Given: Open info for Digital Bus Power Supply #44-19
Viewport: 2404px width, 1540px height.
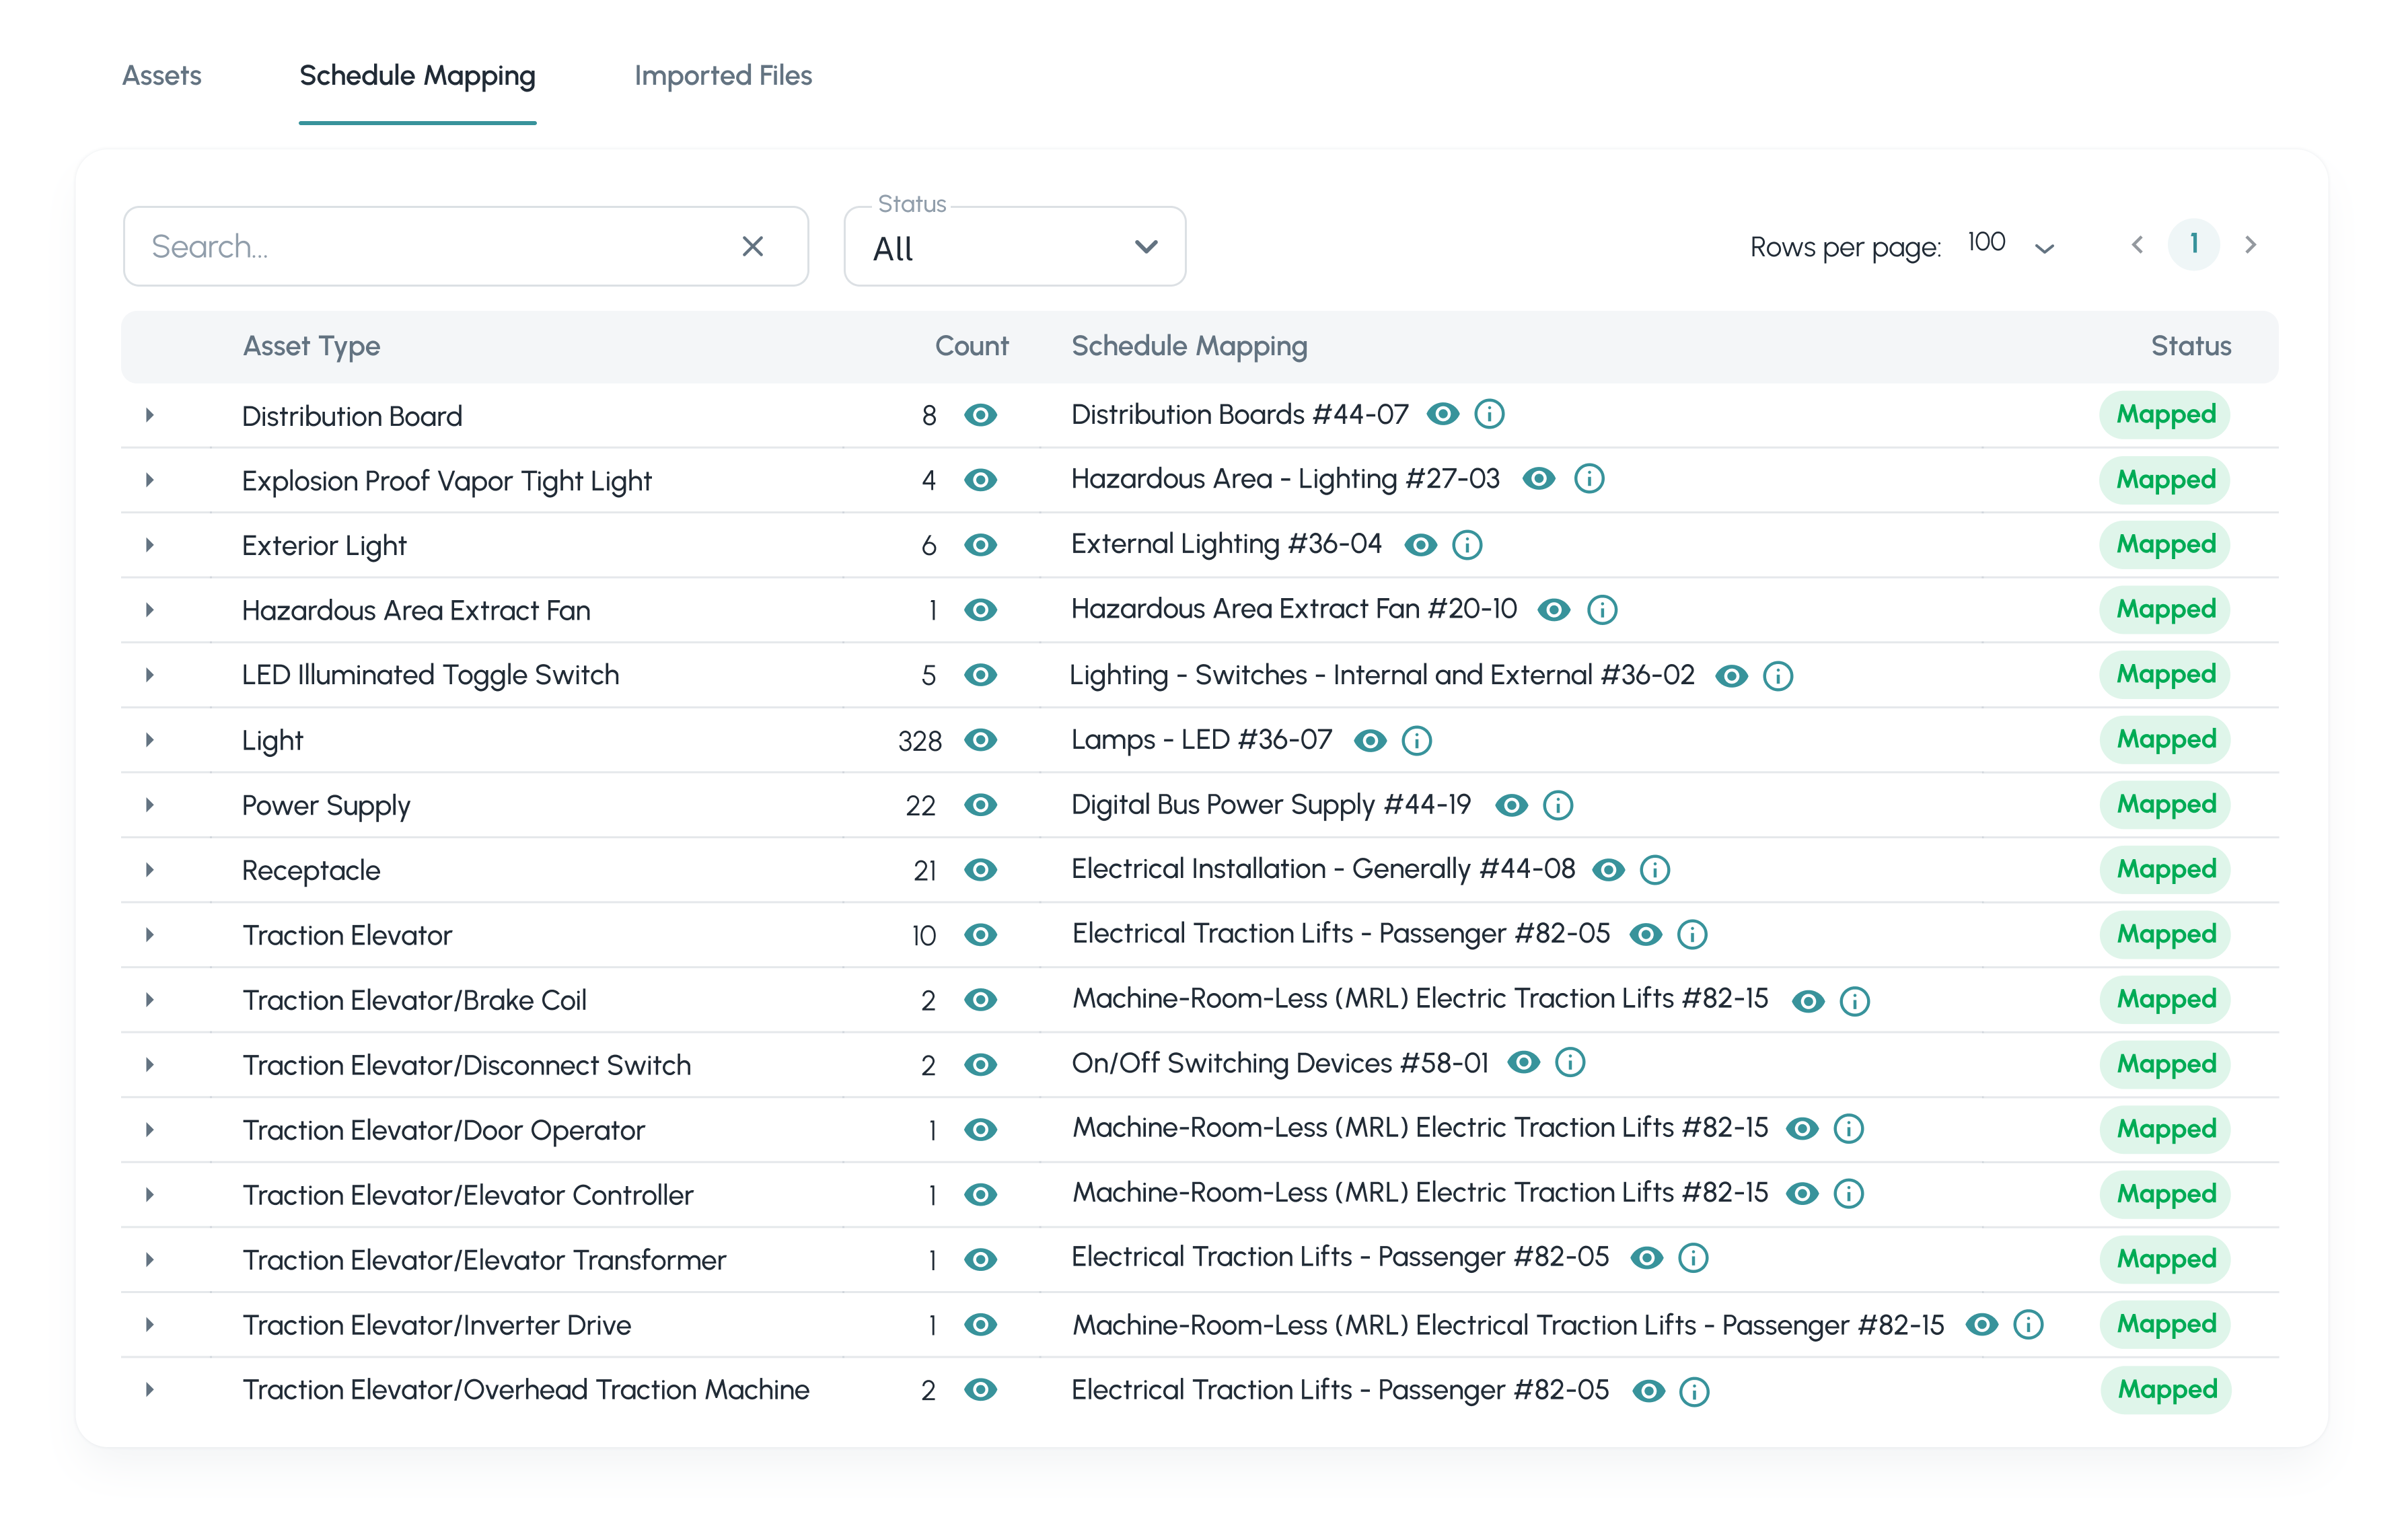Looking at the screenshot, I should coord(1557,806).
